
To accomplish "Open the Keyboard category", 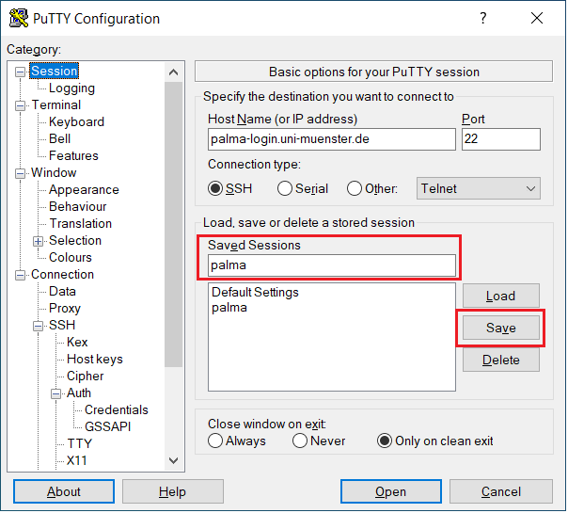I will click(76, 122).
